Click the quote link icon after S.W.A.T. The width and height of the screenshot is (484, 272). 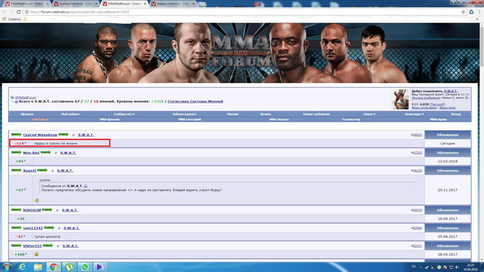click(85, 186)
